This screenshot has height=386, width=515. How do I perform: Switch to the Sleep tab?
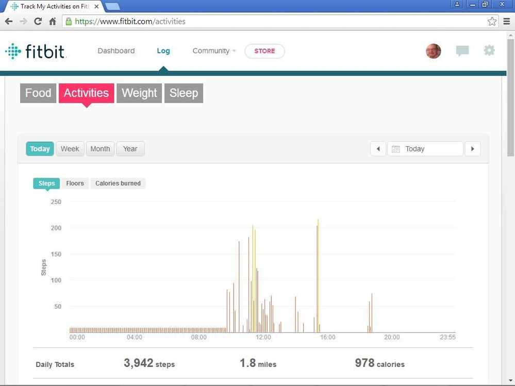tap(184, 93)
